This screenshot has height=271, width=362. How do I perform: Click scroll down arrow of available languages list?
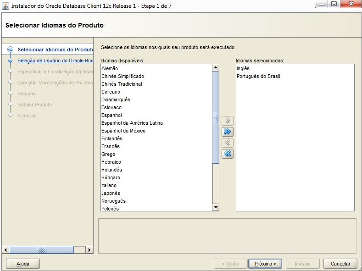pyautogui.click(x=216, y=207)
